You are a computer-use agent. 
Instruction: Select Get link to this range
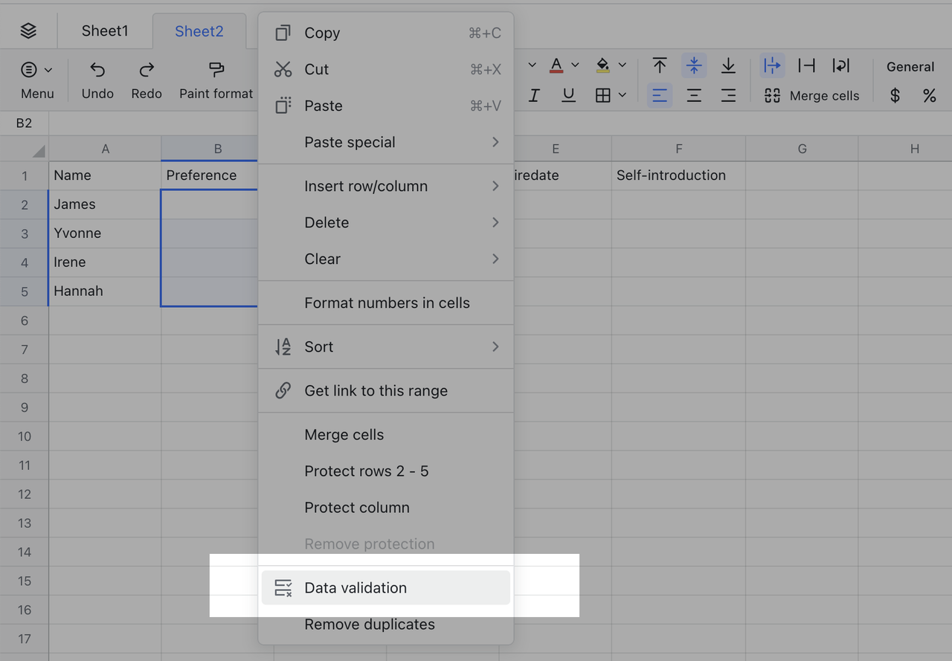376,390
